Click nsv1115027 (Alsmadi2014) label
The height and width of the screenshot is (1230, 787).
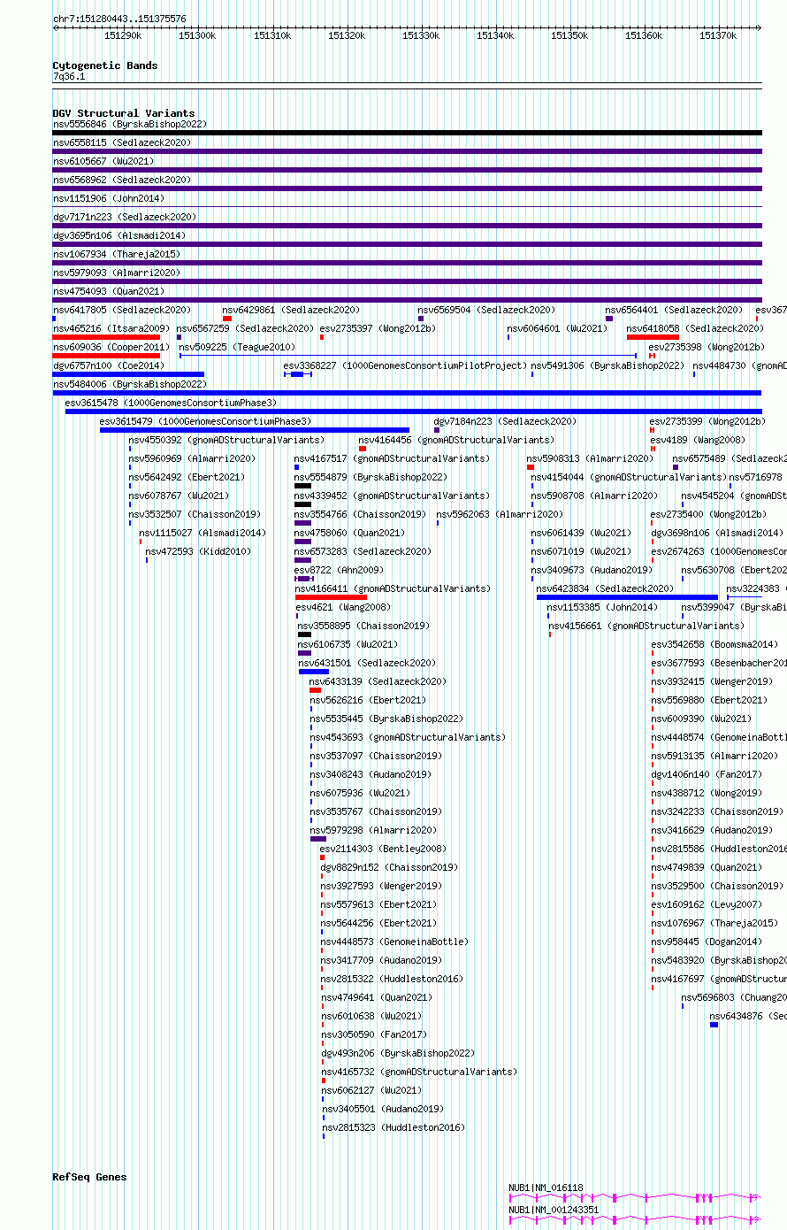(x=202, y=534)
